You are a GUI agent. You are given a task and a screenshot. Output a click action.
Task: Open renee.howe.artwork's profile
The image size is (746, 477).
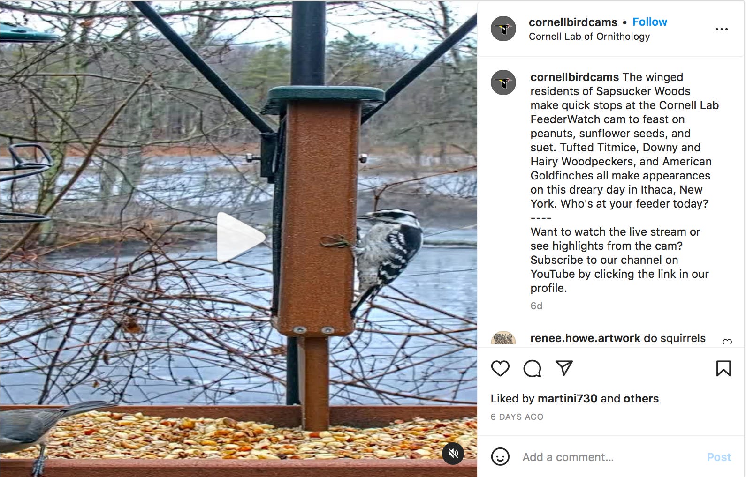click(585, 338)
